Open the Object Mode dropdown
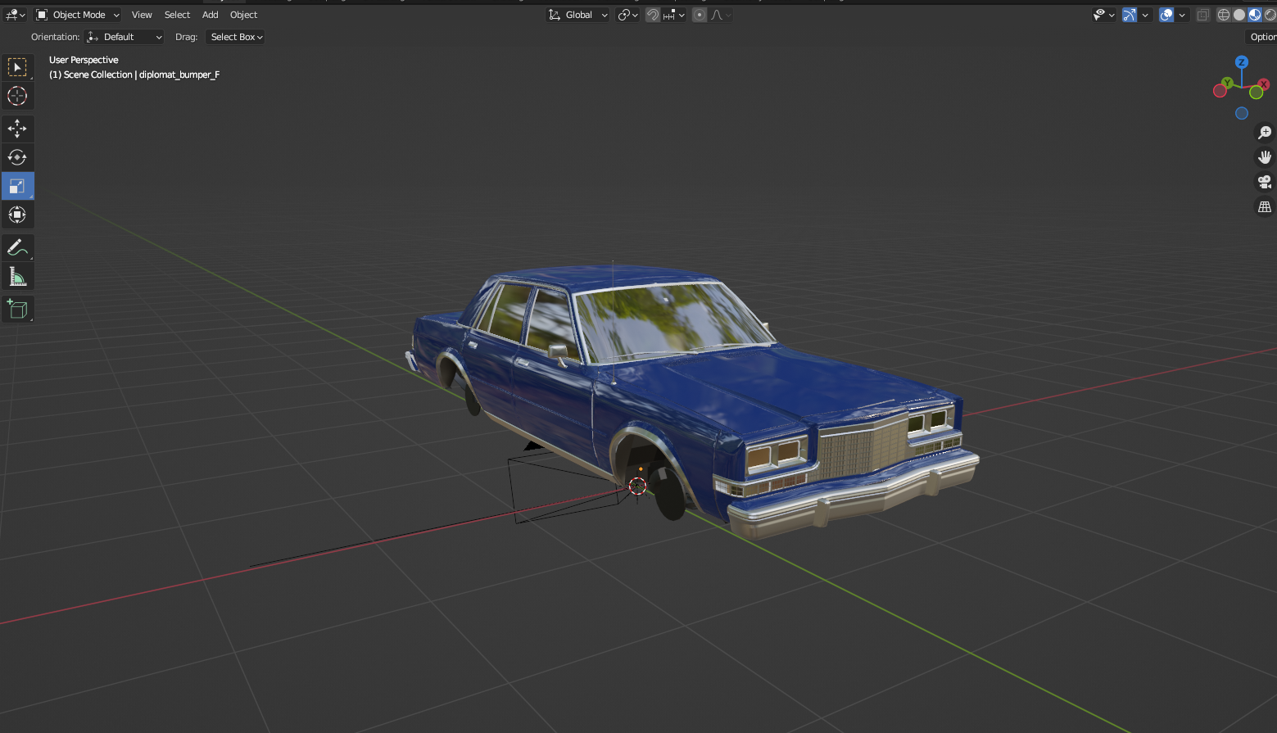 pos(78,15)
